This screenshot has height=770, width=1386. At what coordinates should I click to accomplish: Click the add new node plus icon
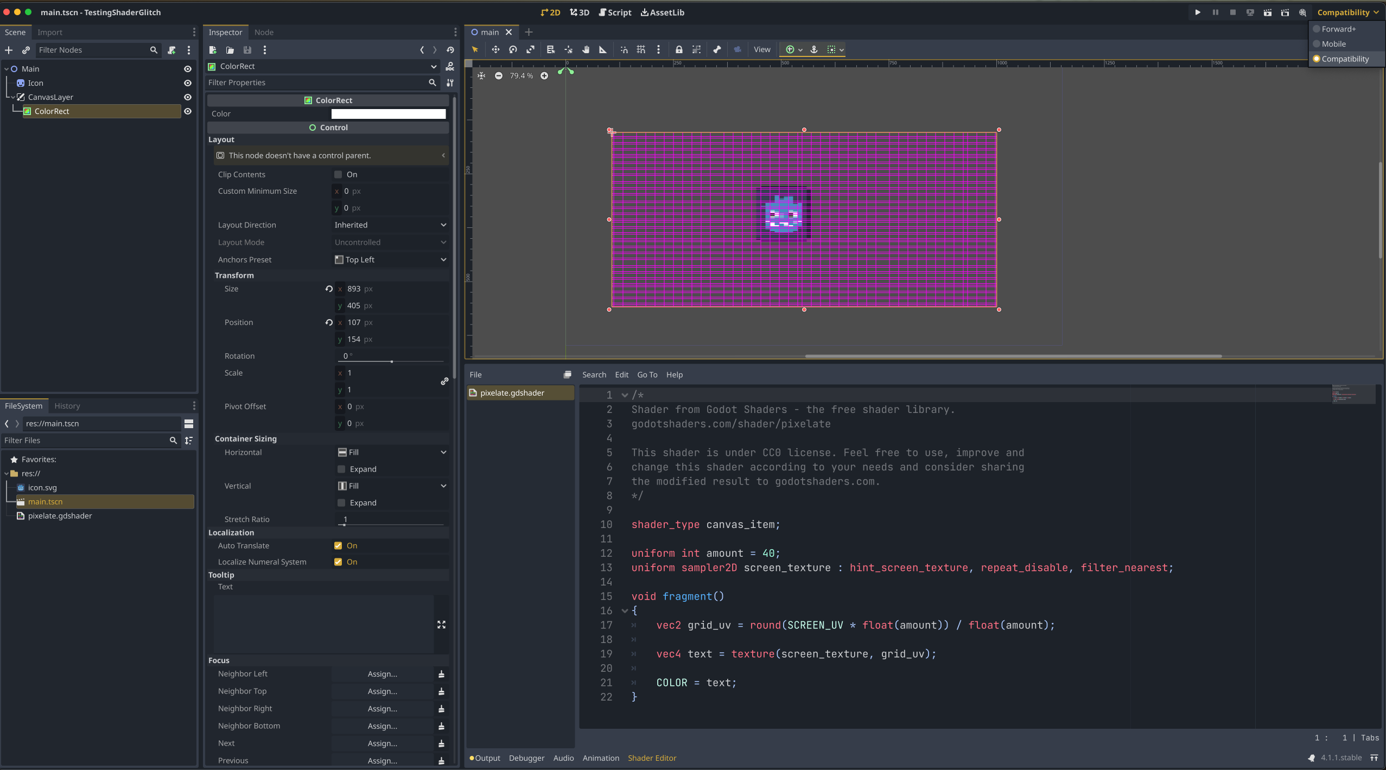click(9, 50)
